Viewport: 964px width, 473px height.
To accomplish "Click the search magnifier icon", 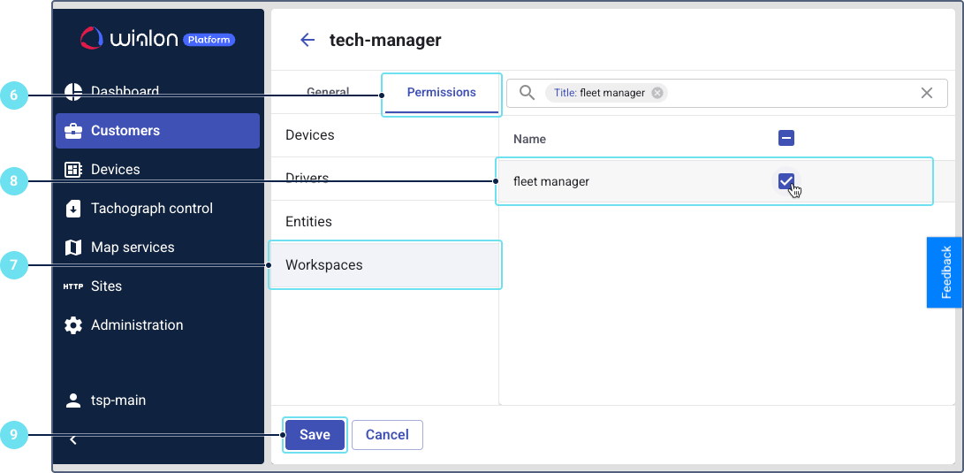I will tap(527, 93).
